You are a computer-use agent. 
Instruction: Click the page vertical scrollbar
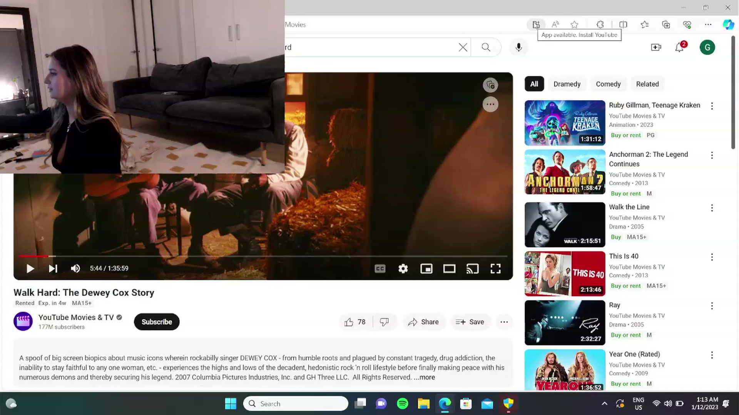(x=733, y=92)
